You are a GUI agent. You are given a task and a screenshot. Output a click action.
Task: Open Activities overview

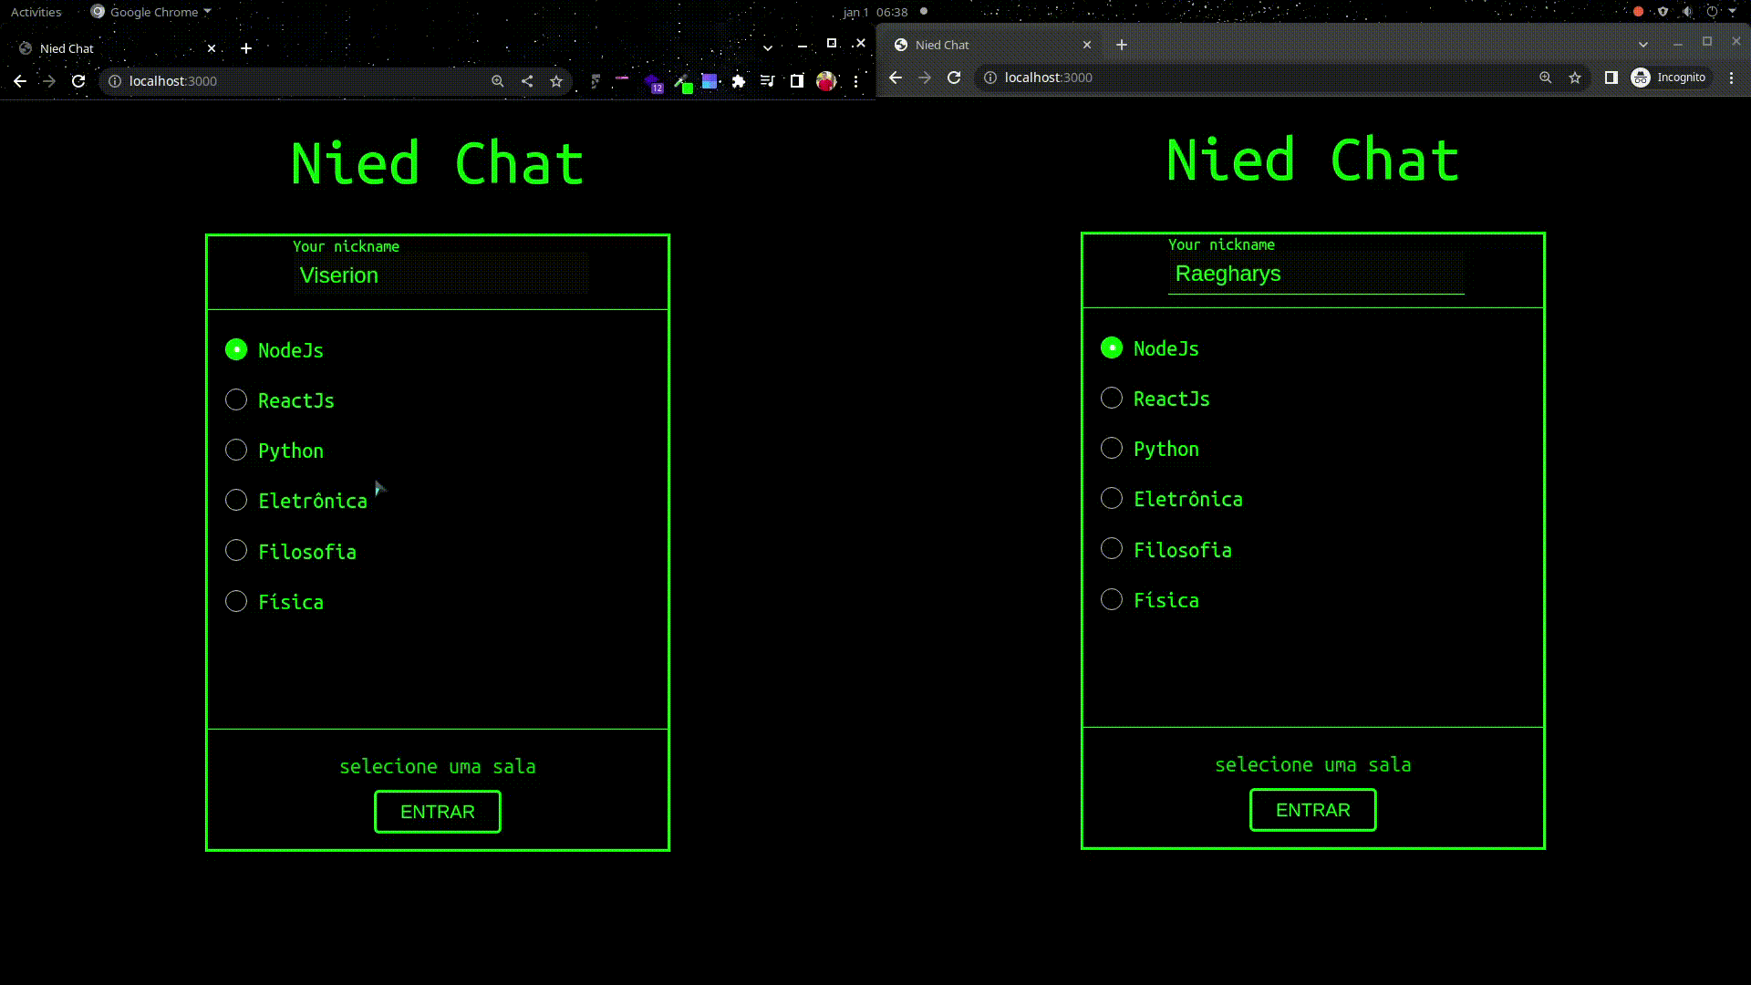pyautogui.click(x=36, y=12)
